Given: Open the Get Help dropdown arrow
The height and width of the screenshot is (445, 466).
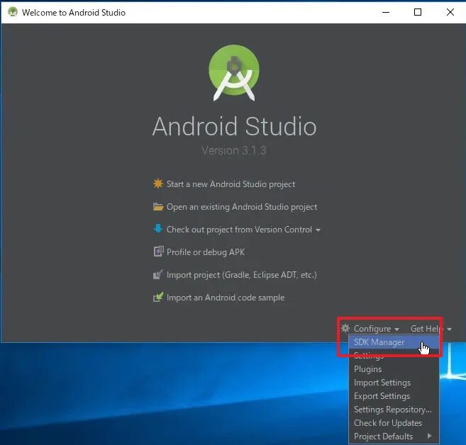Looking at the screenshot, I should (449, 329).
